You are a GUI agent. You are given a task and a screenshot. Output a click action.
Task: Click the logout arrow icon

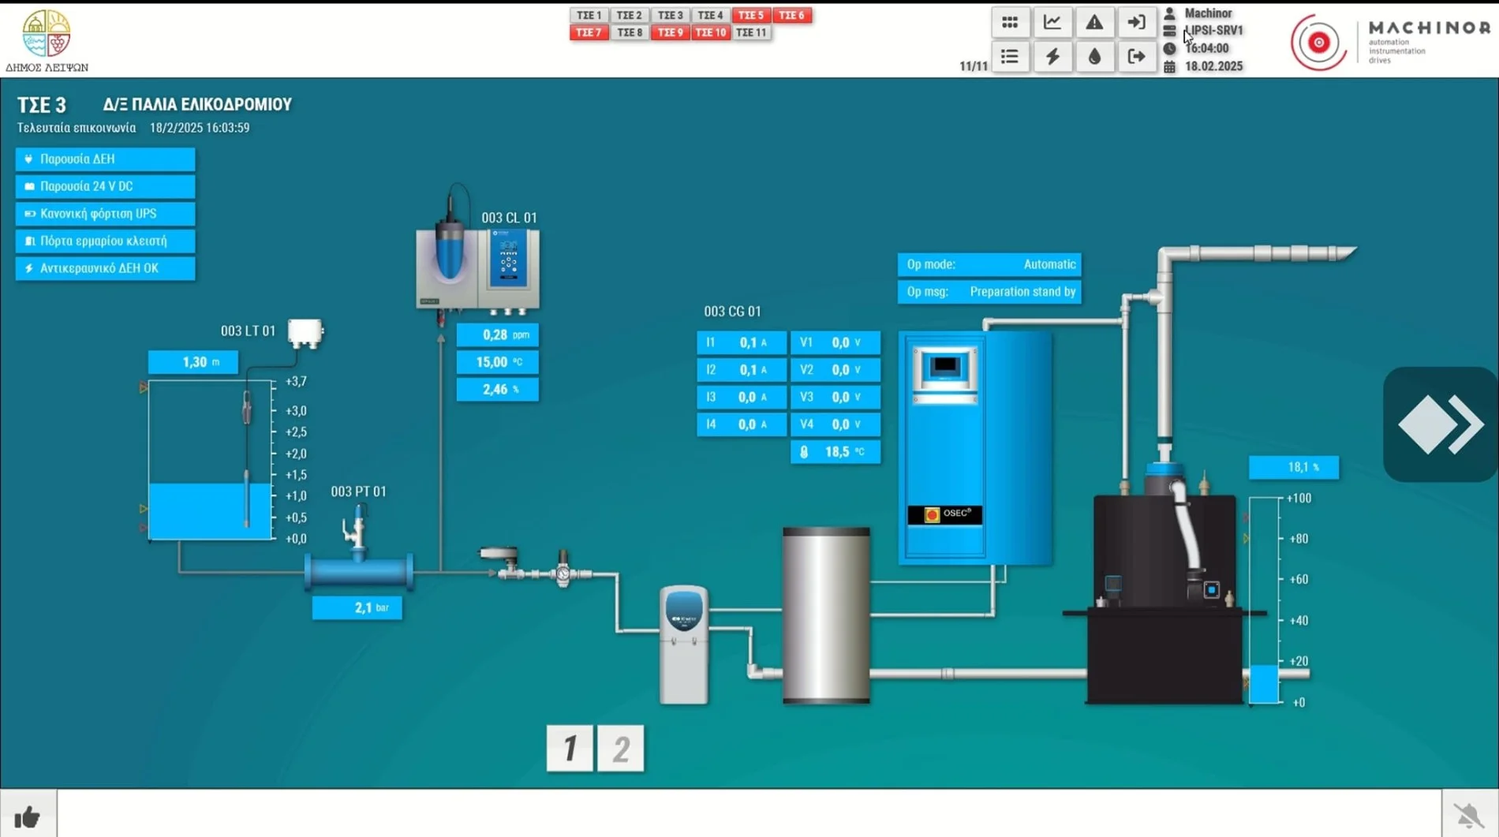(x=1136, y=57)
